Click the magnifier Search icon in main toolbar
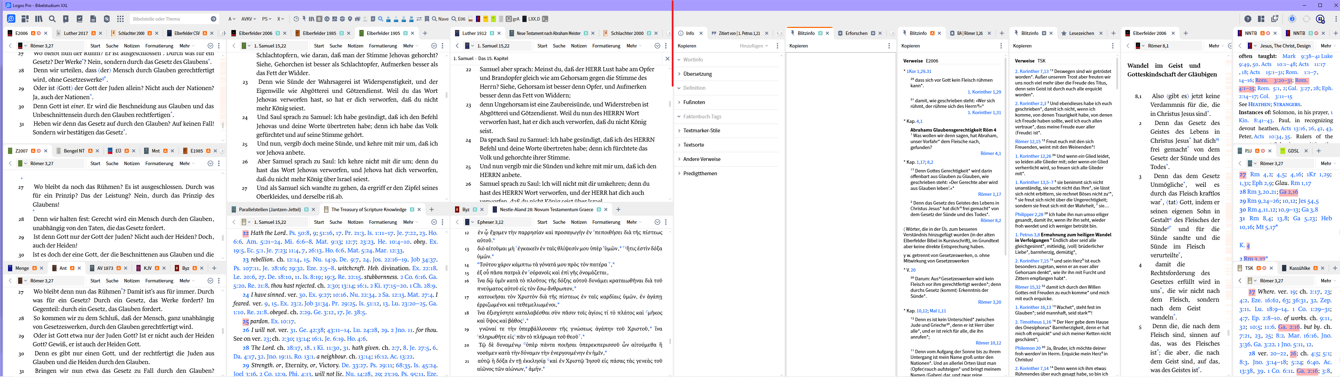 [x=52, y=19]
